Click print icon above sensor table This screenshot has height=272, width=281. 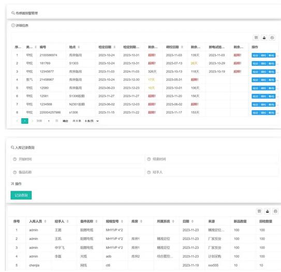272,37
